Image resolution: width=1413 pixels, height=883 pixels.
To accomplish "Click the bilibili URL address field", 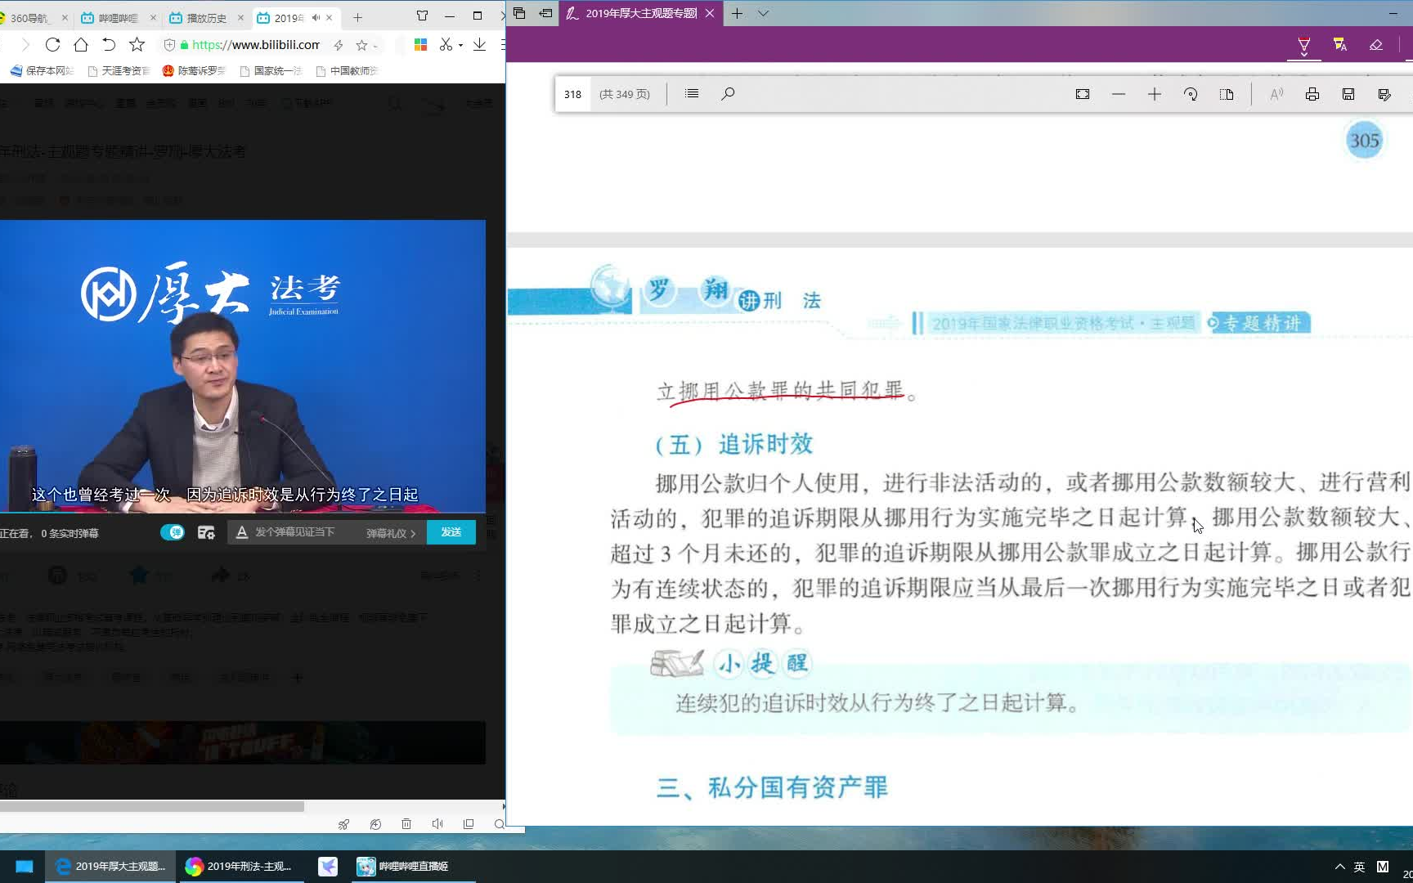I will point(256,45).
